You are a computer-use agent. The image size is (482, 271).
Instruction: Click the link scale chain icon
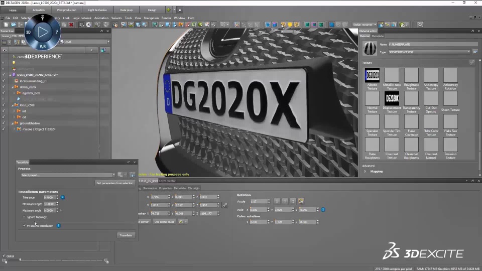(225, 205)
